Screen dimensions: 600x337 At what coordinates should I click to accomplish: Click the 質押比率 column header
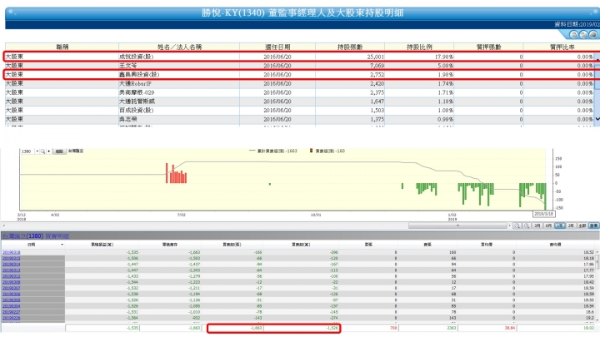pyautogui.click(x=562, y=47)
